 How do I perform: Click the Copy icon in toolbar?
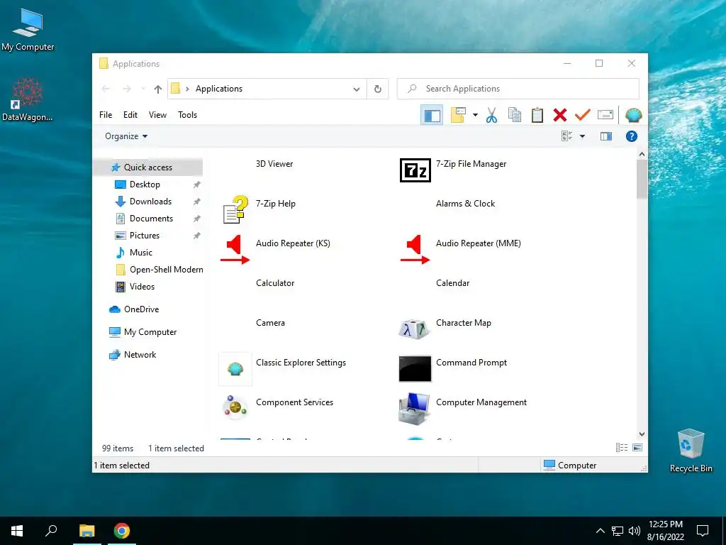(515, 115)
